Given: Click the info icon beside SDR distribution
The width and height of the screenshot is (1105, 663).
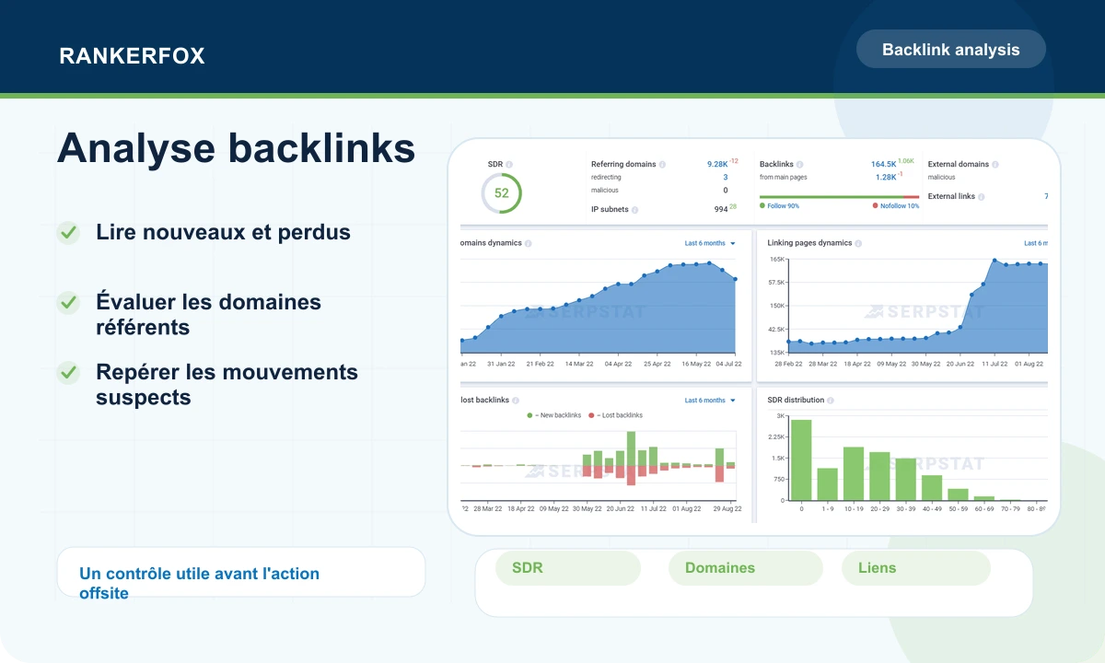Looking at the screenshot, I should [x=831, y=401].
